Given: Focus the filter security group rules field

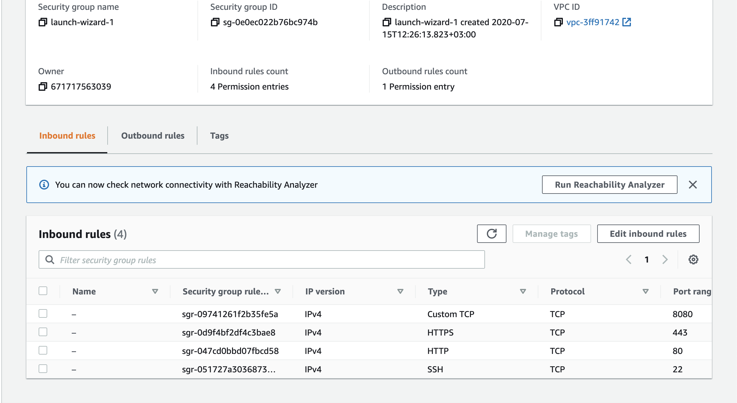Looking at the screenshot, I should coord(261,260).
